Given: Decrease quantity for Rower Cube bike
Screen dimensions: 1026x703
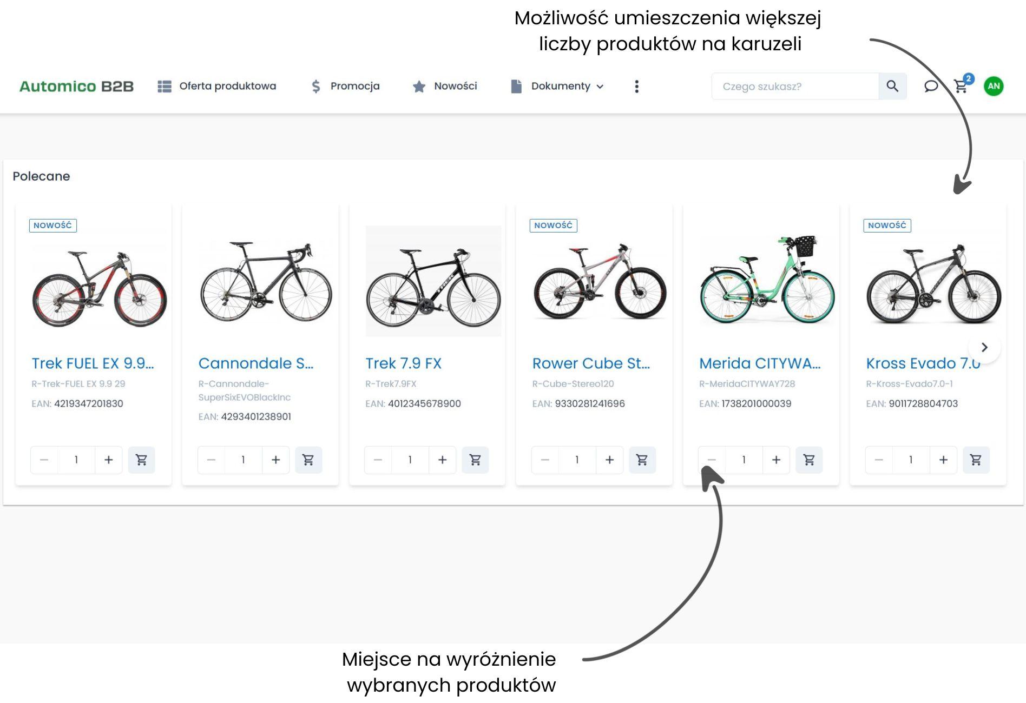Looking at the screenshot, I should click(x=545, y=460).
